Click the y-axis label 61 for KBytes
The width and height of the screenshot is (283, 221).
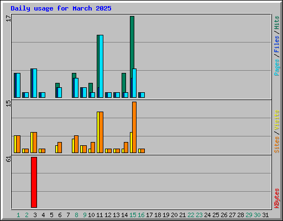click(8, 159)
